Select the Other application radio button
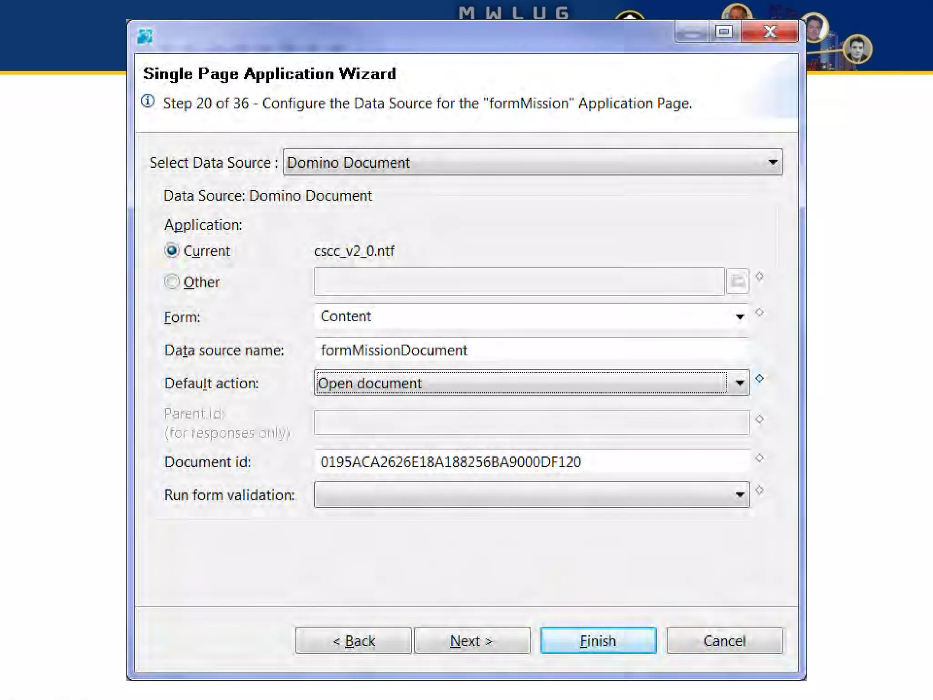Viewport: 933px width, 700px height. (172, 282)
